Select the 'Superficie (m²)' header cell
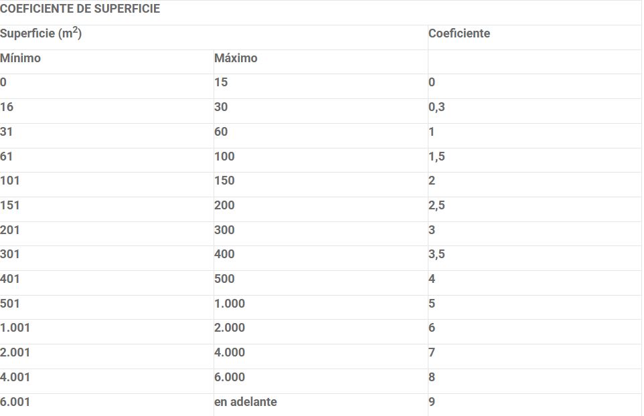Image resolution: width=644 pixels, height=416 pixels. click(41, 33)
